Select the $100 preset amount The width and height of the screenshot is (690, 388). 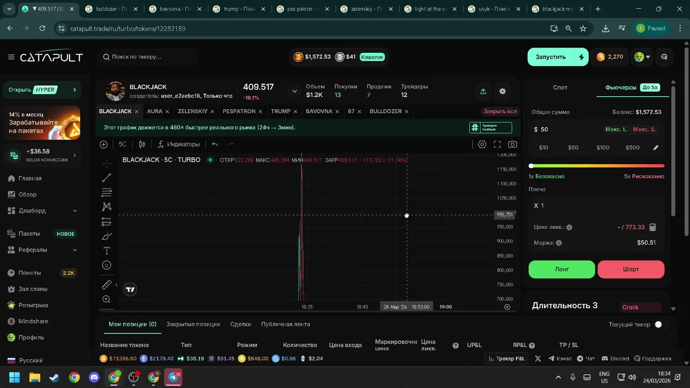click(x=603, y=148)
